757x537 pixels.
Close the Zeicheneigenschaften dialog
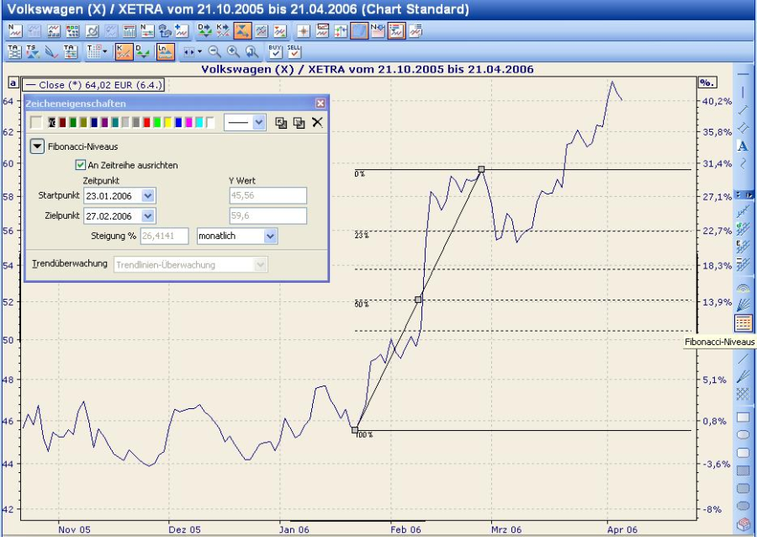click(320, 103)
